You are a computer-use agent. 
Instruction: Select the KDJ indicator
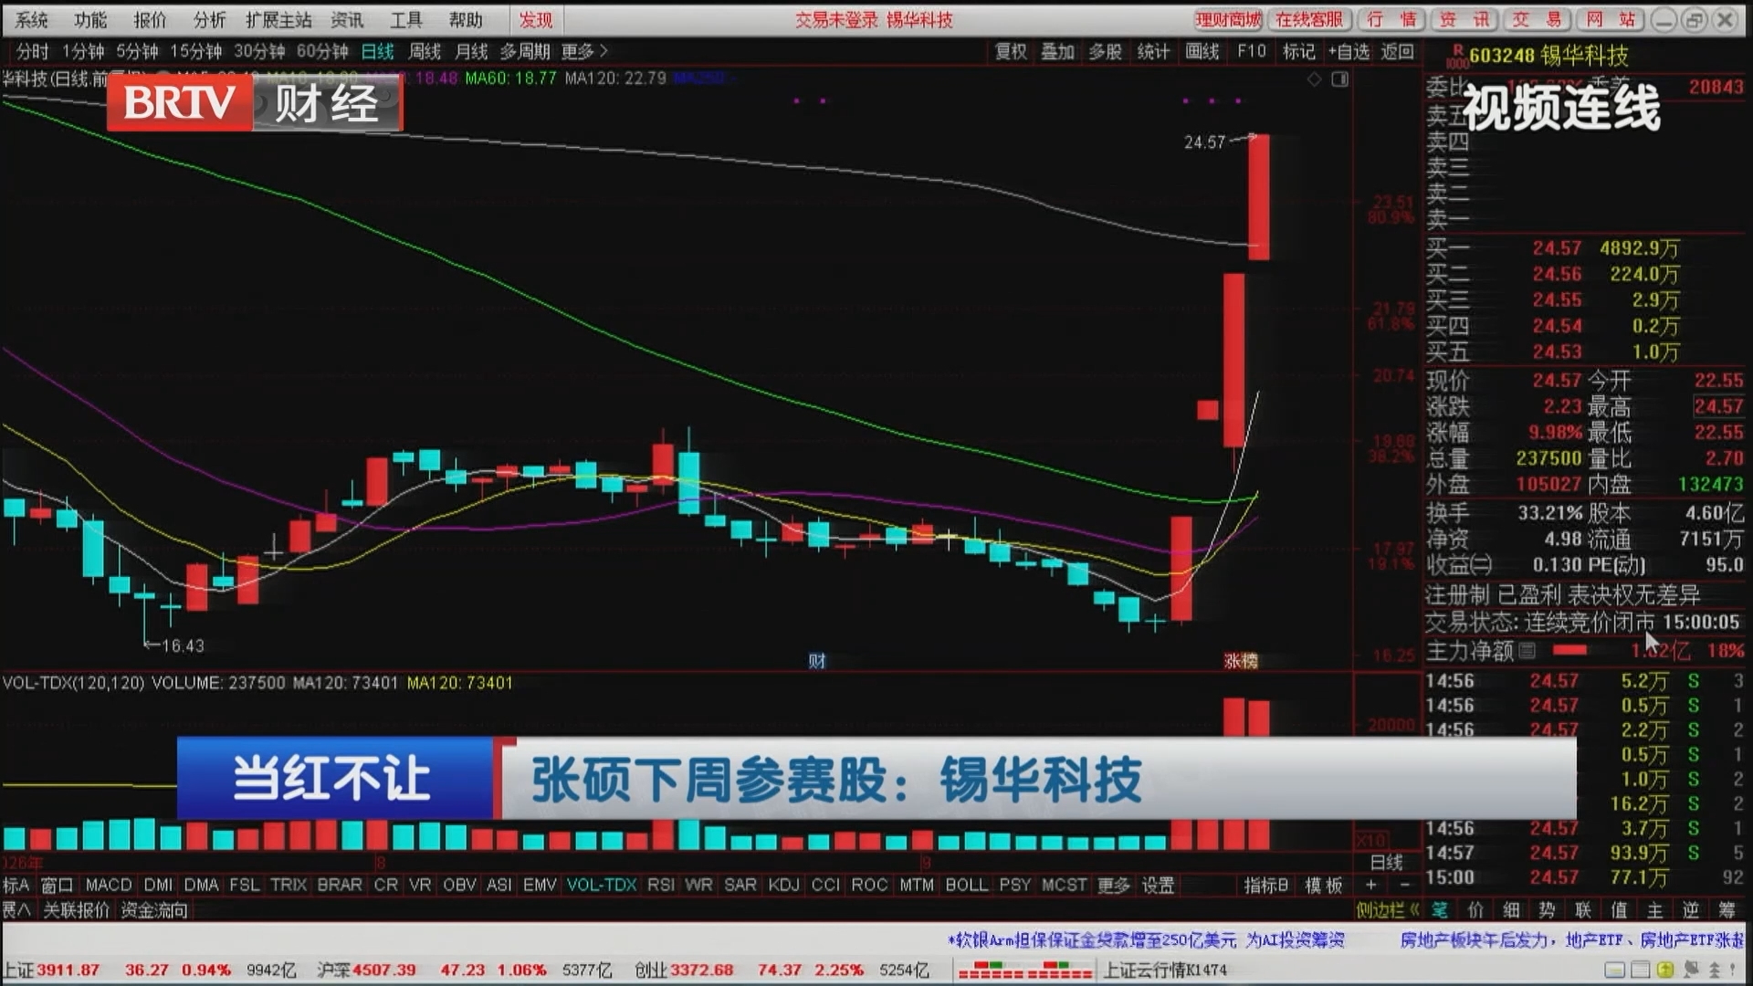(x=784, y=885)
